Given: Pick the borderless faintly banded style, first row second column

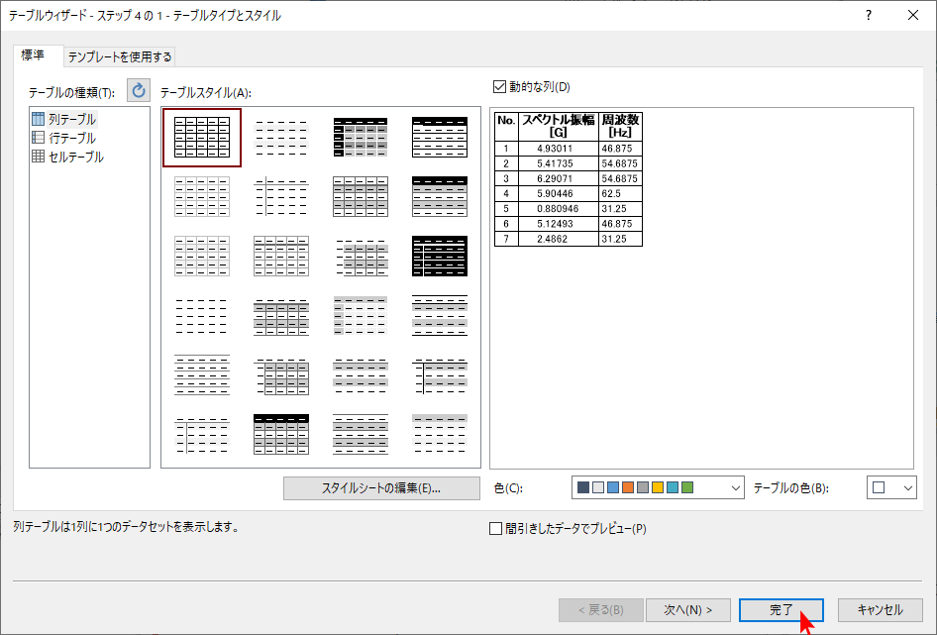Looking at the screenshot, I should tap(281, 138).
